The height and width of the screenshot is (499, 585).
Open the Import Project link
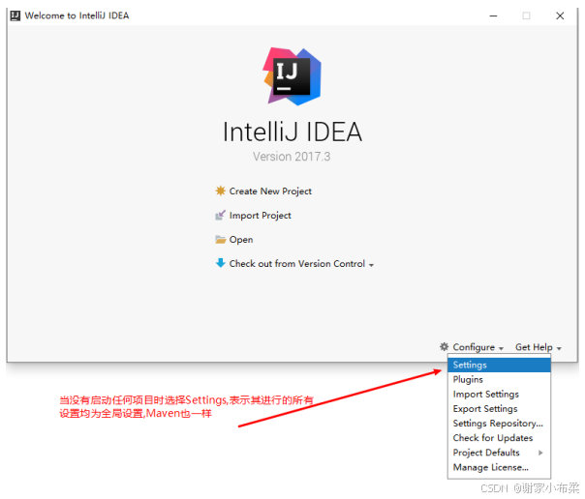(260, 216)
